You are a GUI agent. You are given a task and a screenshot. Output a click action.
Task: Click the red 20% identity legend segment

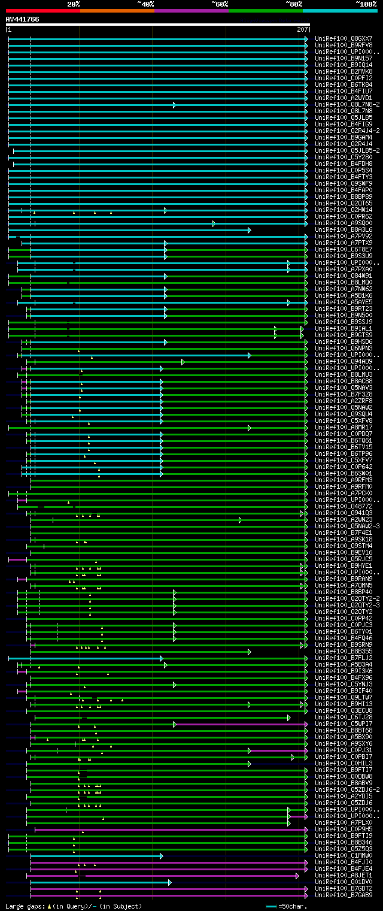[x=42, y=10]
